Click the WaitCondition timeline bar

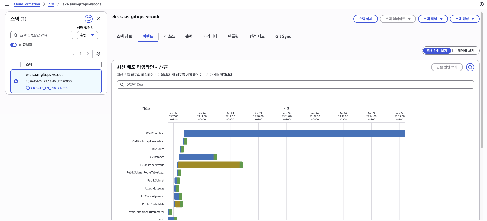click(x=294, y=133)
